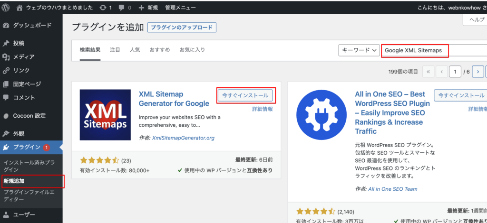This screenshot has height=223, width=487.
Task: Switch to the おすすめ tab
Action: click(160, 49)
